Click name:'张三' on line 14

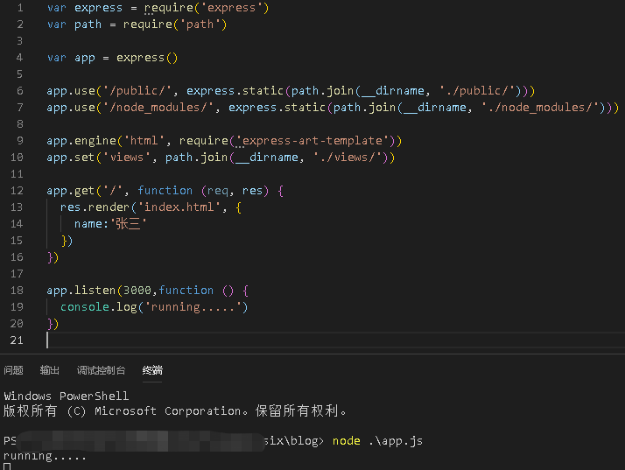(x=110, y=224)
